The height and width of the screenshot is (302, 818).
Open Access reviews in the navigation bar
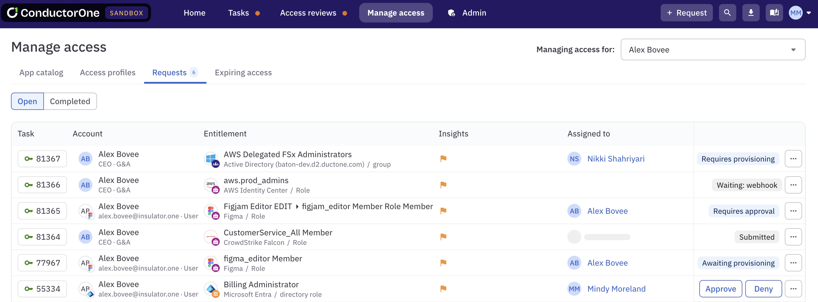308,13
